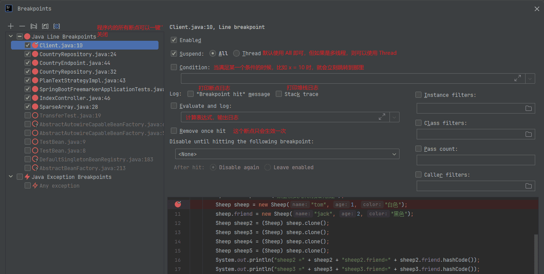Select the Thread suspend radio button
Screen dimensions: 544x274
pyautogui.click(x=237, y=53)
